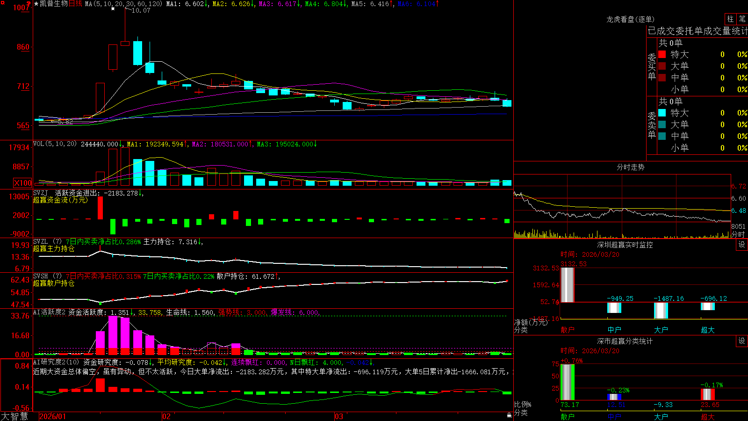748x421 pixels.
Task: Open 设 settings for 深市超赢分类统计
Action: pyautogui.click(x=742, y=341)
